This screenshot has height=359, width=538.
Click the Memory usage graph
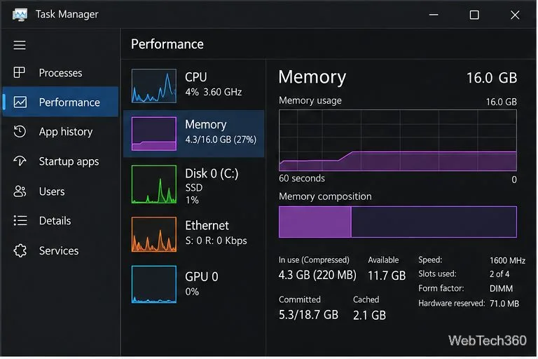[398, 140]
